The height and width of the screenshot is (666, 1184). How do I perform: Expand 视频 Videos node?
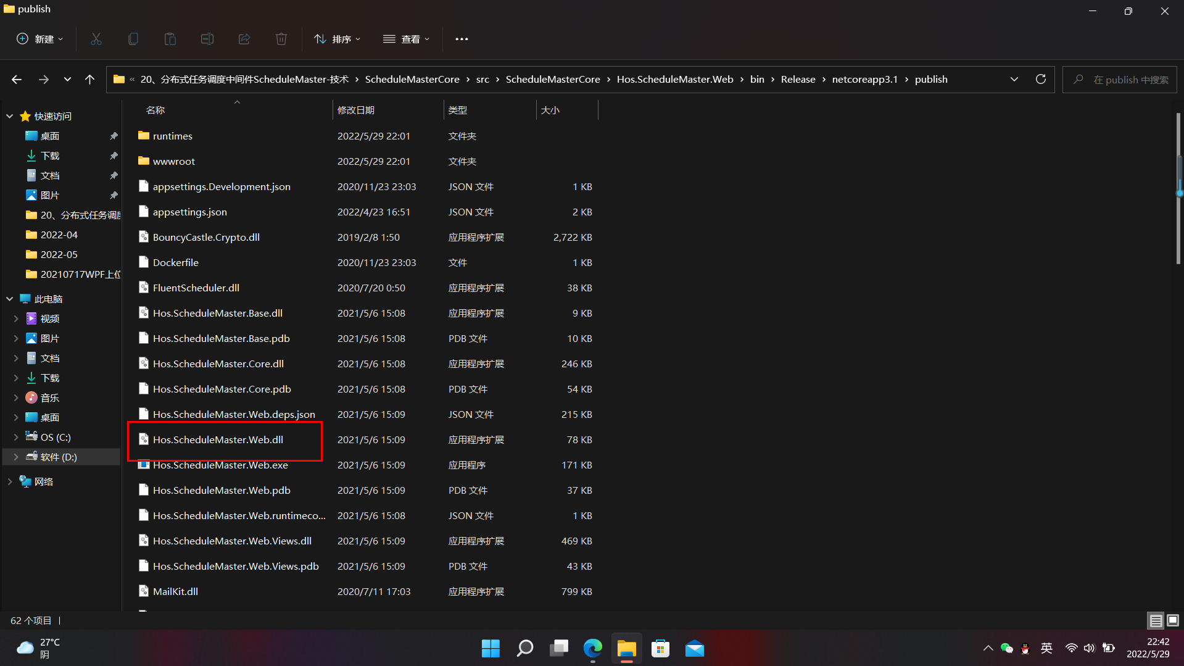[x=16, y=318]
